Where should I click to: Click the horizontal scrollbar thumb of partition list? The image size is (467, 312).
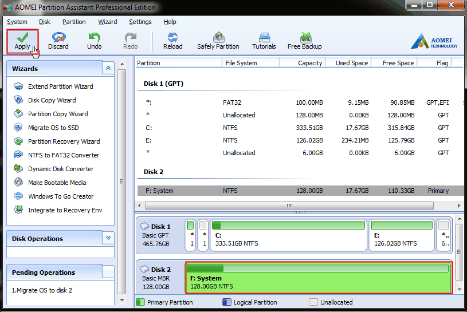(x=289, y=206)
